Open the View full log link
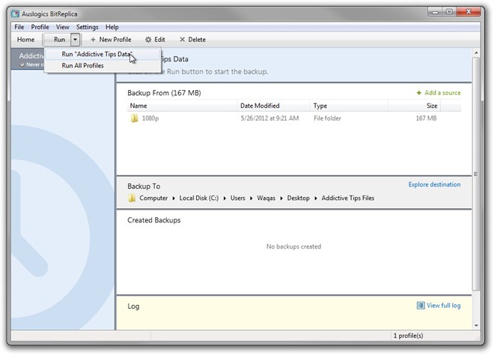Viewport: 494px width, 355px height. (x=443, y=305)
